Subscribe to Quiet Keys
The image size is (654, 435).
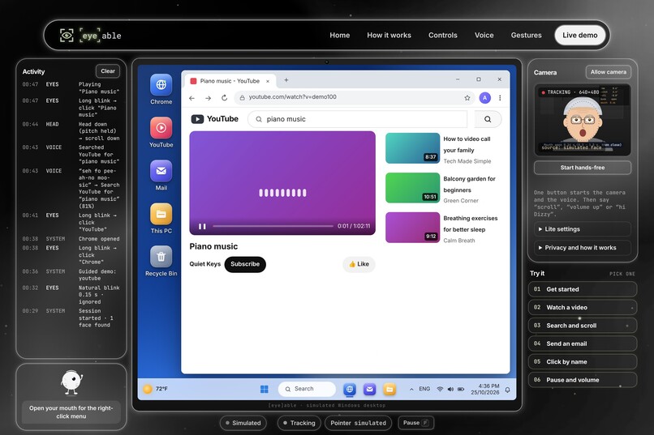point(245,264)
